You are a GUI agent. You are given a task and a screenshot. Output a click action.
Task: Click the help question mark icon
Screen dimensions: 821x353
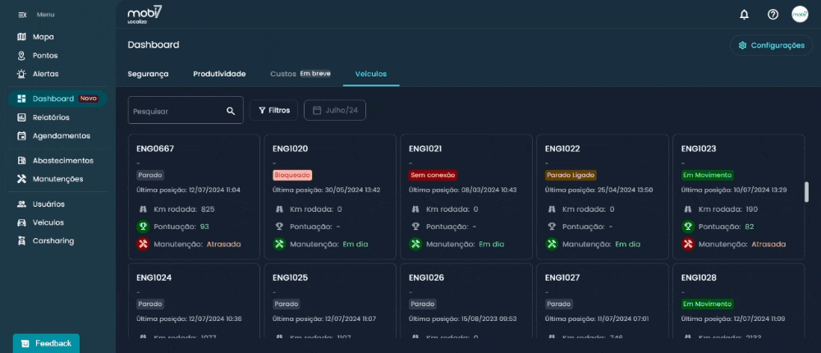(773, 14)
